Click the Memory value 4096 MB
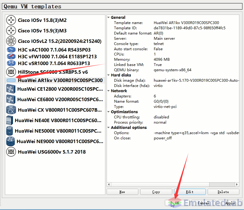Image resolution: width=244 pixels, height=210 pixels. pyautogui.click(x=162, y=59)
